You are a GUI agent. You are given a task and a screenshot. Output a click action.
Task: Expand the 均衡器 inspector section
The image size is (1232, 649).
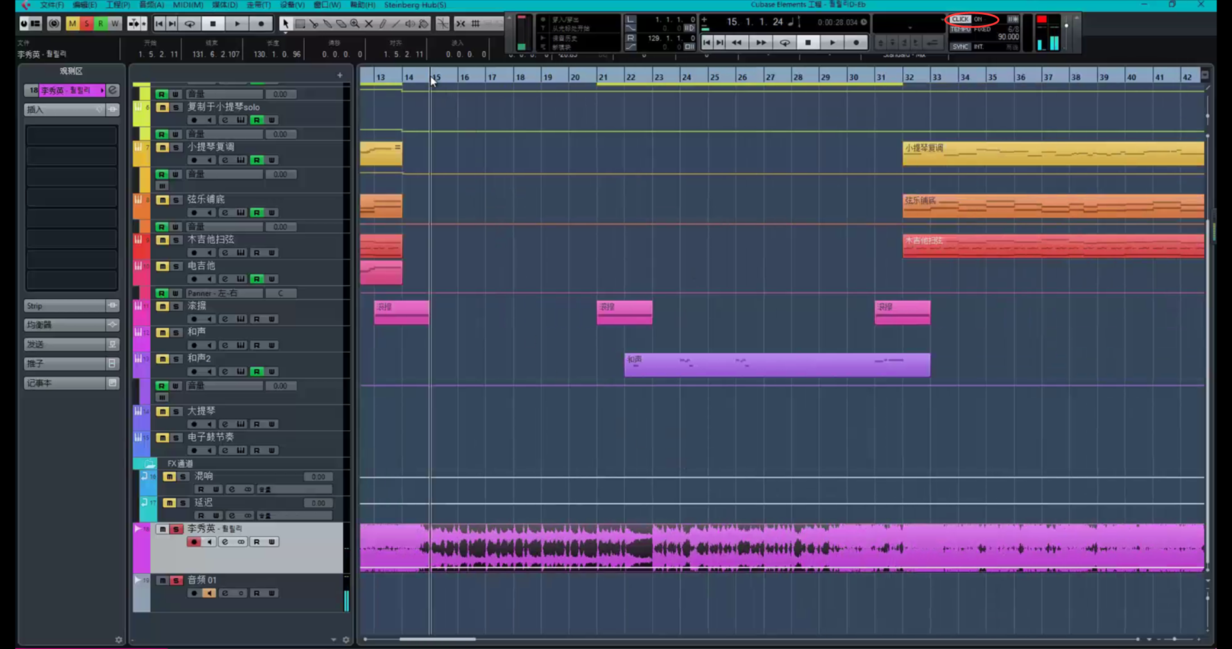[64, 325]
